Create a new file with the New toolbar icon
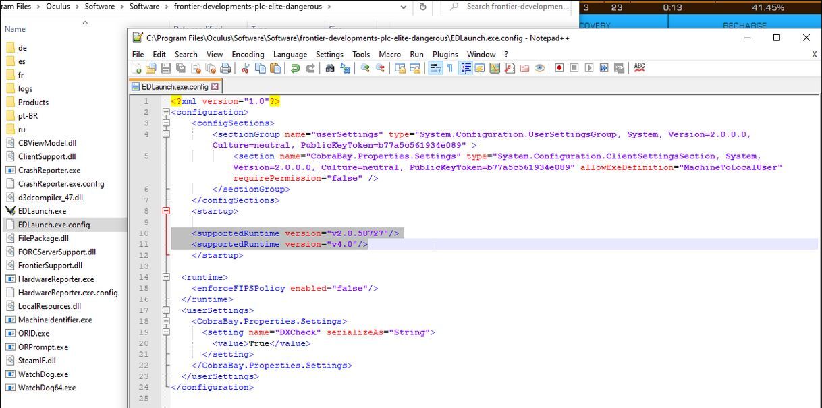Image resolution: width=822 pixels, height=408 pixels. click(x=136, y=68)
